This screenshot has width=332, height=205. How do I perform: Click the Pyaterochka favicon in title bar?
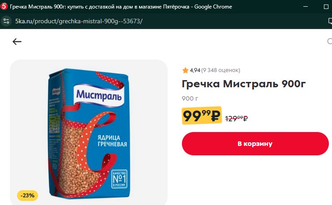tap(4, 7)
